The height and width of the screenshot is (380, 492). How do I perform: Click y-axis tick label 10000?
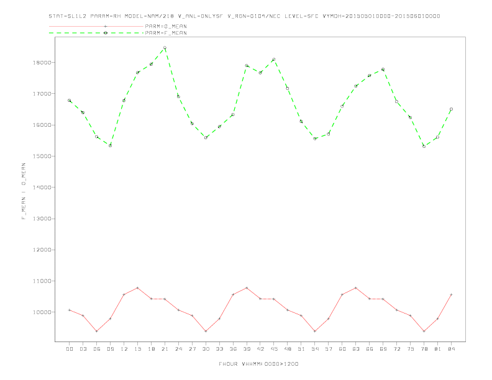[42, 312]
